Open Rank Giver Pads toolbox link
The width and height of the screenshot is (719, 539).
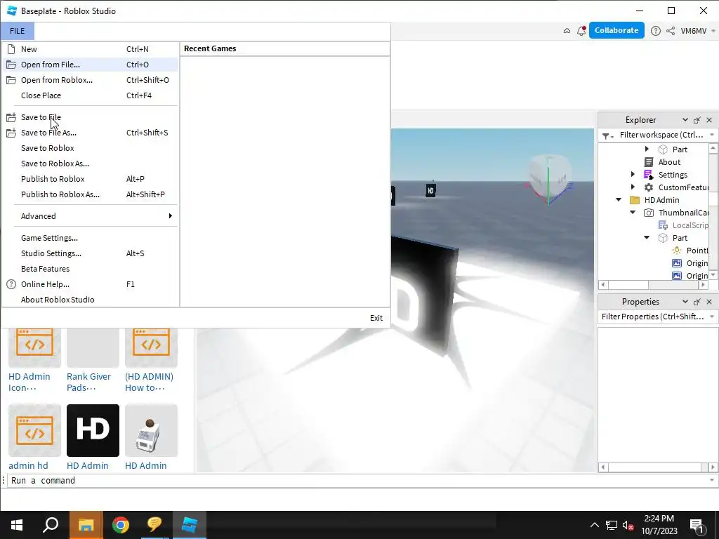(88, 382)
